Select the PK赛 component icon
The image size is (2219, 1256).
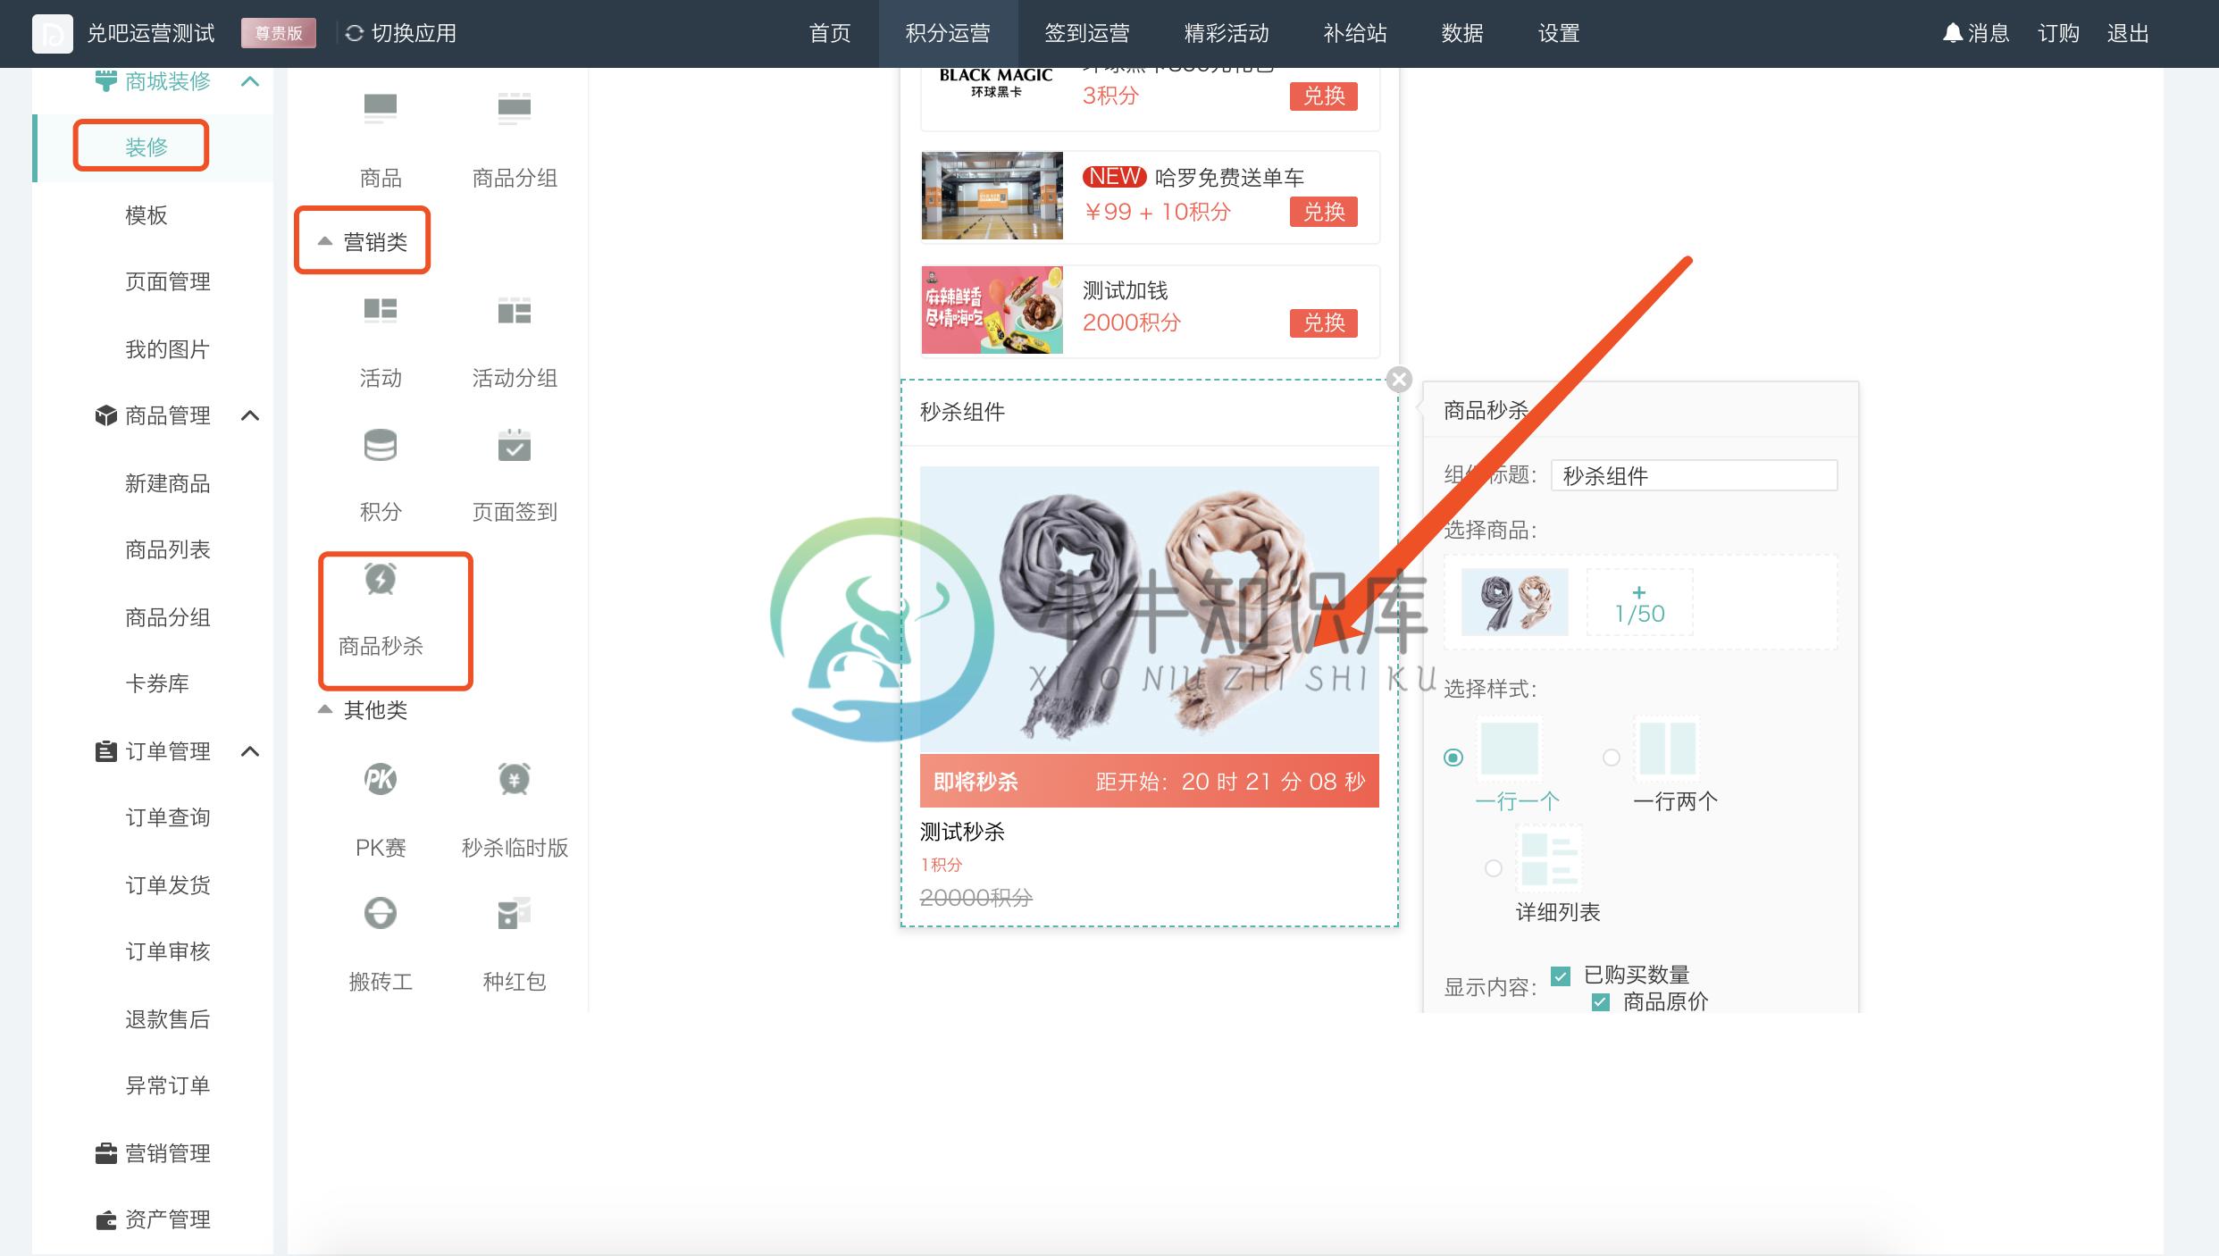pyautogui.click(x=381, y=779)
